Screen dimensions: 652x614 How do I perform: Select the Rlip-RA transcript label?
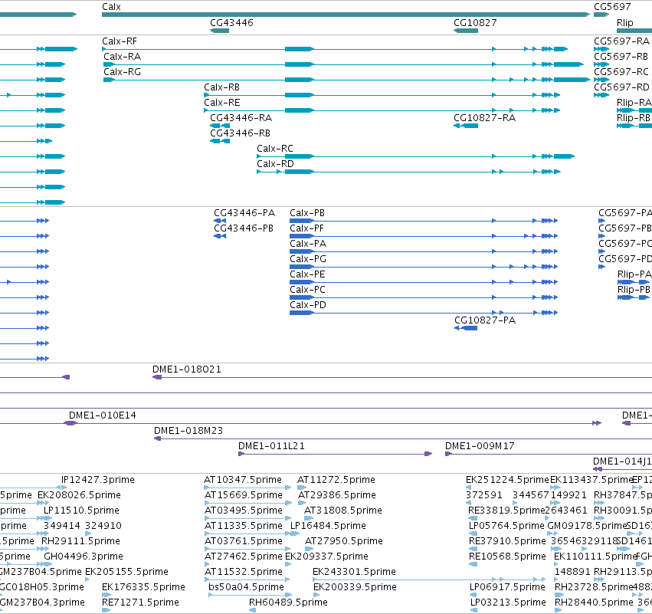click(634, 103)
